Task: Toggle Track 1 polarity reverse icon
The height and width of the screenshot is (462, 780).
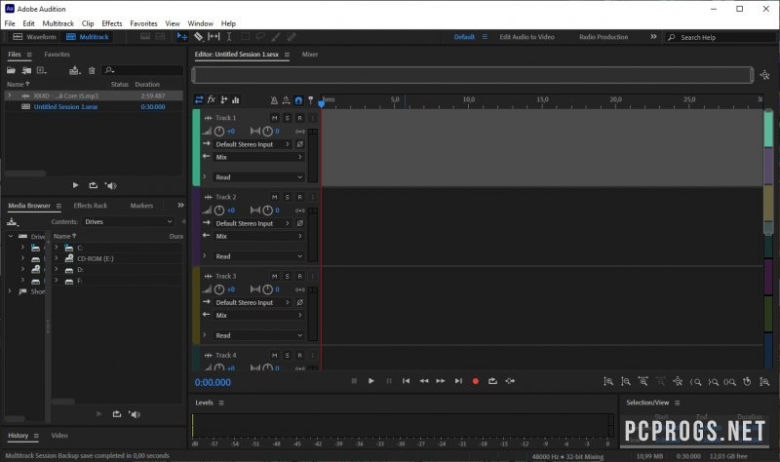Action: tap(300, 144)
